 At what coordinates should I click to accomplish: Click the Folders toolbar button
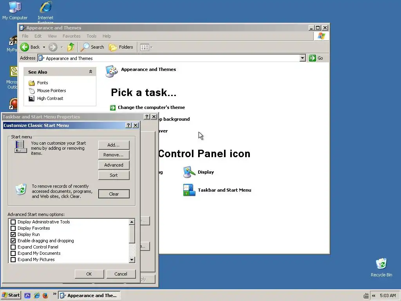(x=121, y=47)
